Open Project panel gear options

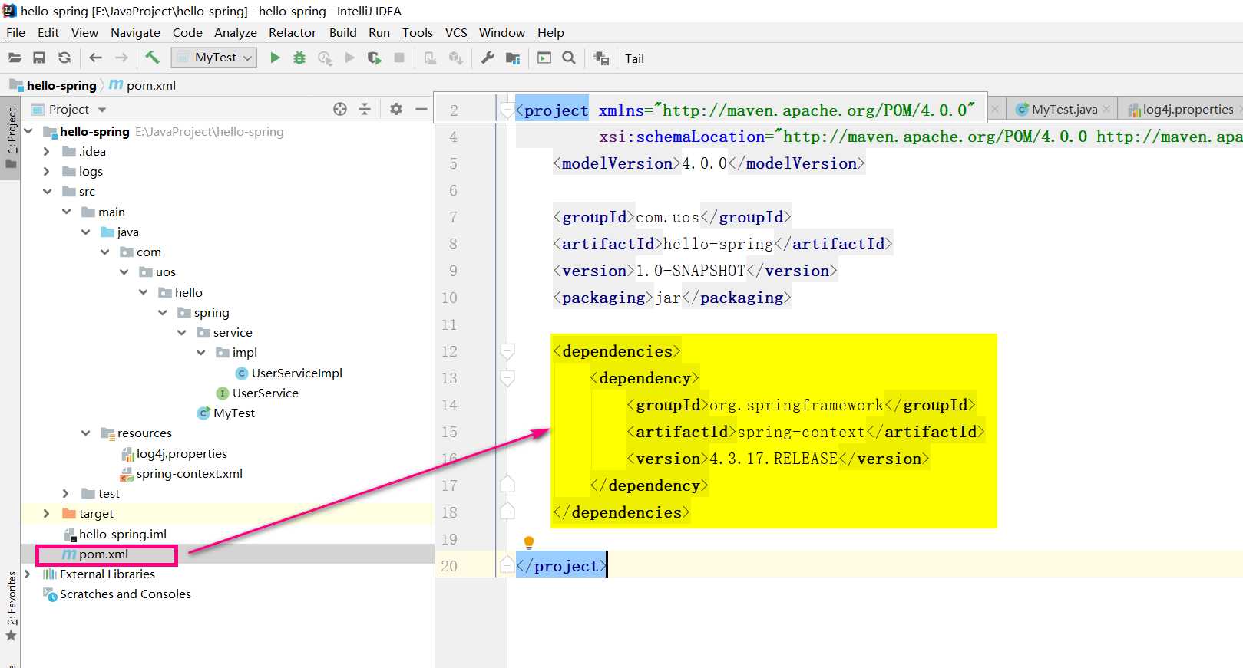[x=396, y=109]
